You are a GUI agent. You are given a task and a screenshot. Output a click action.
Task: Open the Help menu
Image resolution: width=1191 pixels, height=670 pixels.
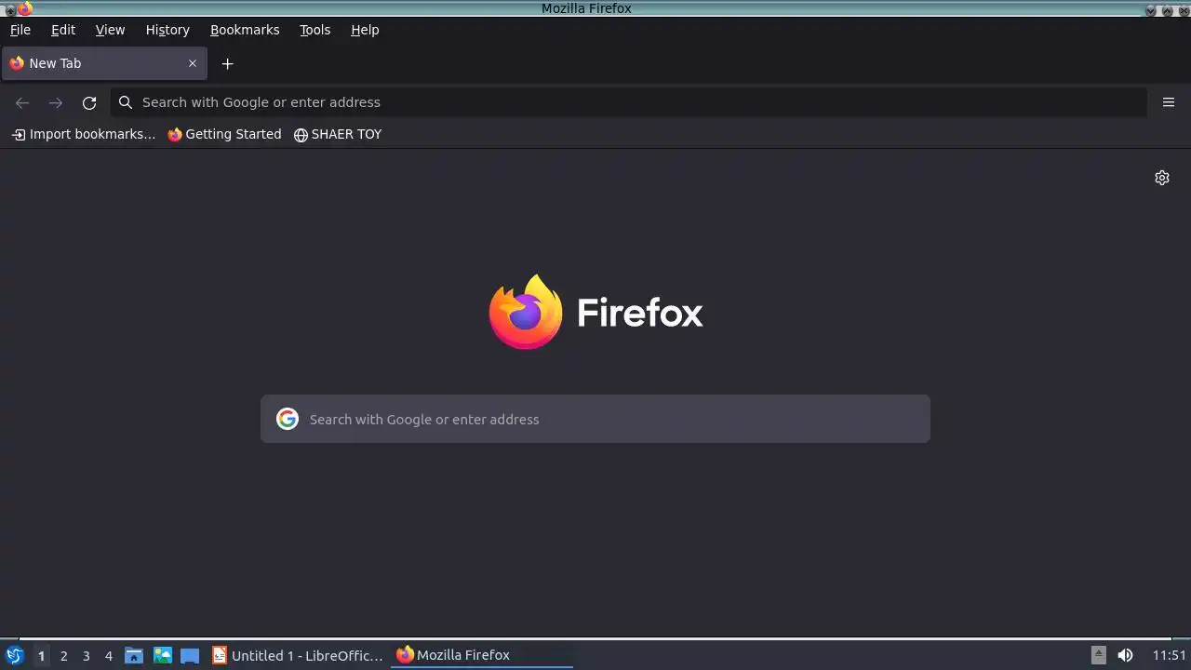[365, 30]
